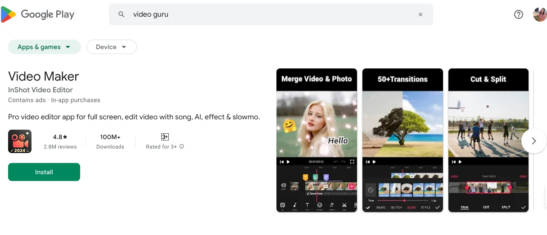Click 'Contains ads · In-app purchases' text

[54, 100]
